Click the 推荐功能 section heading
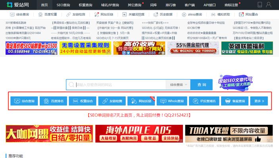This screenshot has height=158, width=279. [15, 156]
